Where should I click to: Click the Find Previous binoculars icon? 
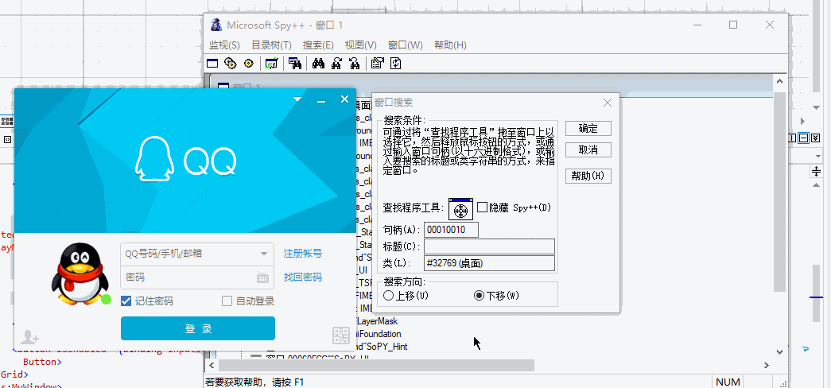[355, 64]
